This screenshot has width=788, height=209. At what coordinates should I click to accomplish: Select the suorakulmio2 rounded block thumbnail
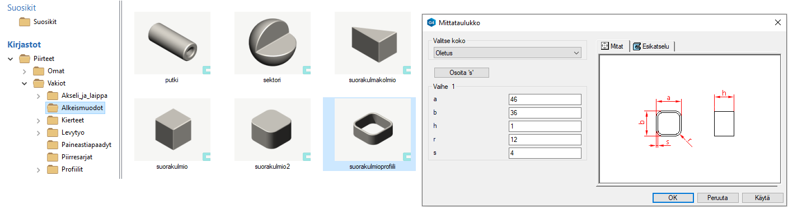tap(273, 130)
